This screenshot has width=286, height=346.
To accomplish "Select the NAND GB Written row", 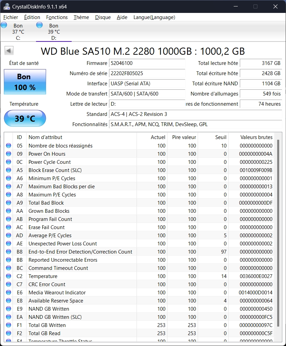I will tap(140, 309).
